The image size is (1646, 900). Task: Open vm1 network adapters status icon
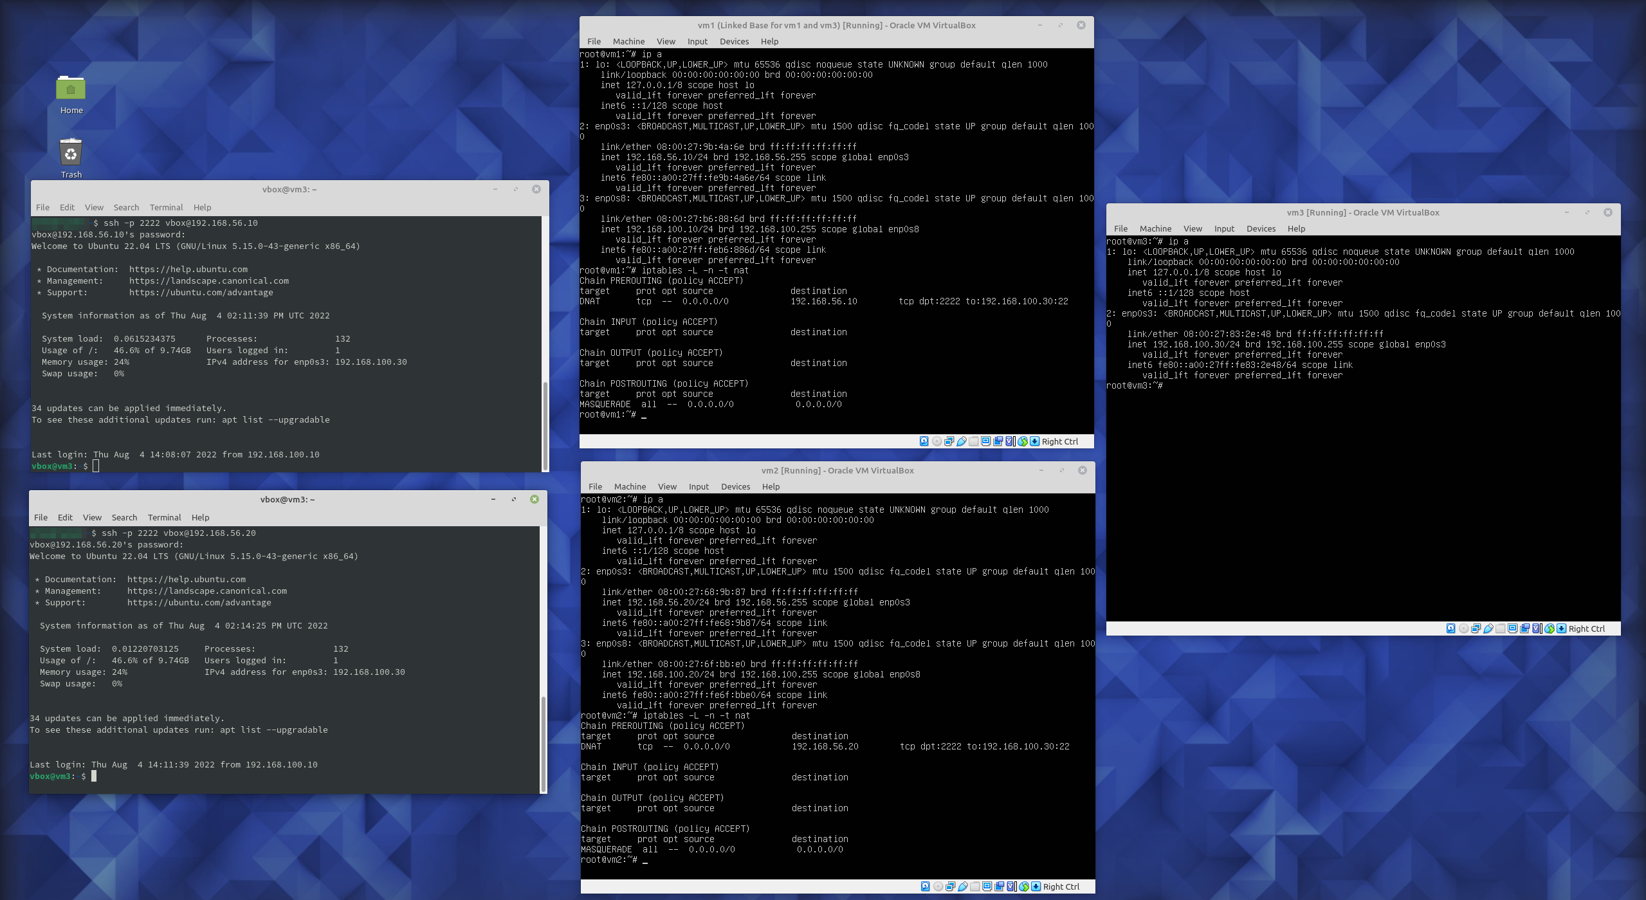[949, 441]
